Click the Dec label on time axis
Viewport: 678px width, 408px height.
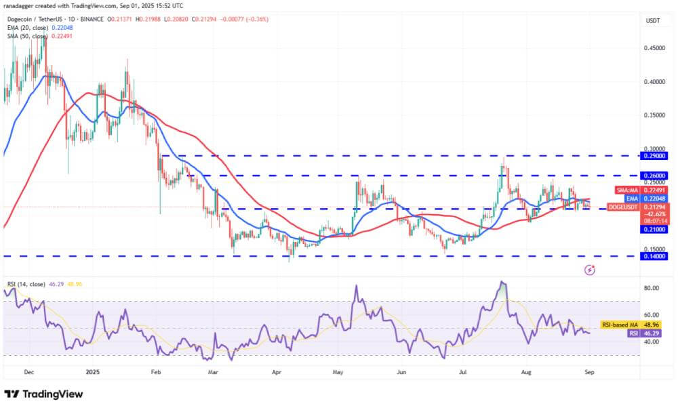(29, 372)
